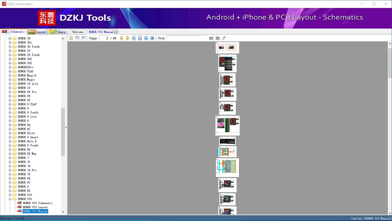This screenshot has width=392, height=221.
Task: Go to the previous page
Action: [121, 38]
